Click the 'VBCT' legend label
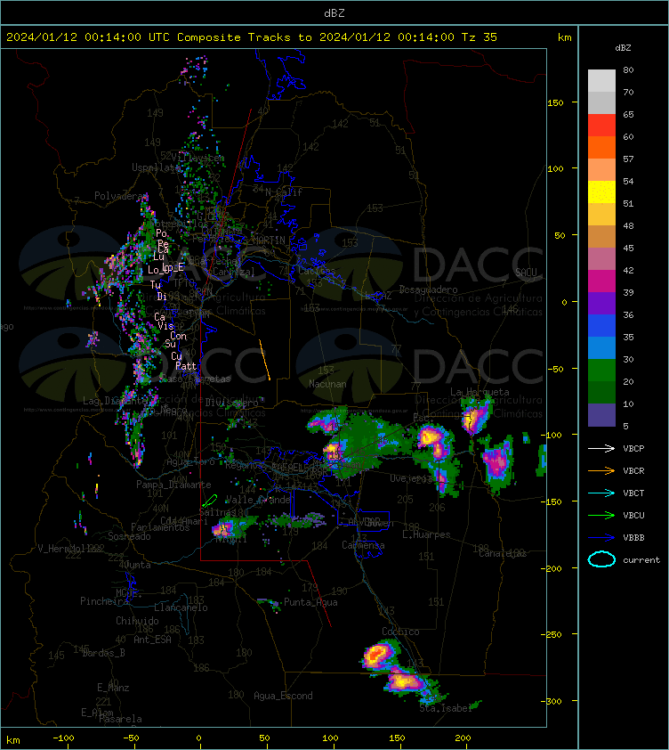This screenshot has width=669, height=750. pos(633,493)
